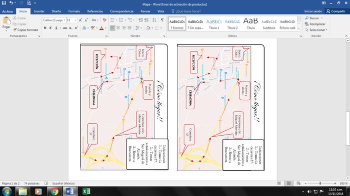
Task: Click the Pegar paste icon
Action: click(x=6, y=21)
